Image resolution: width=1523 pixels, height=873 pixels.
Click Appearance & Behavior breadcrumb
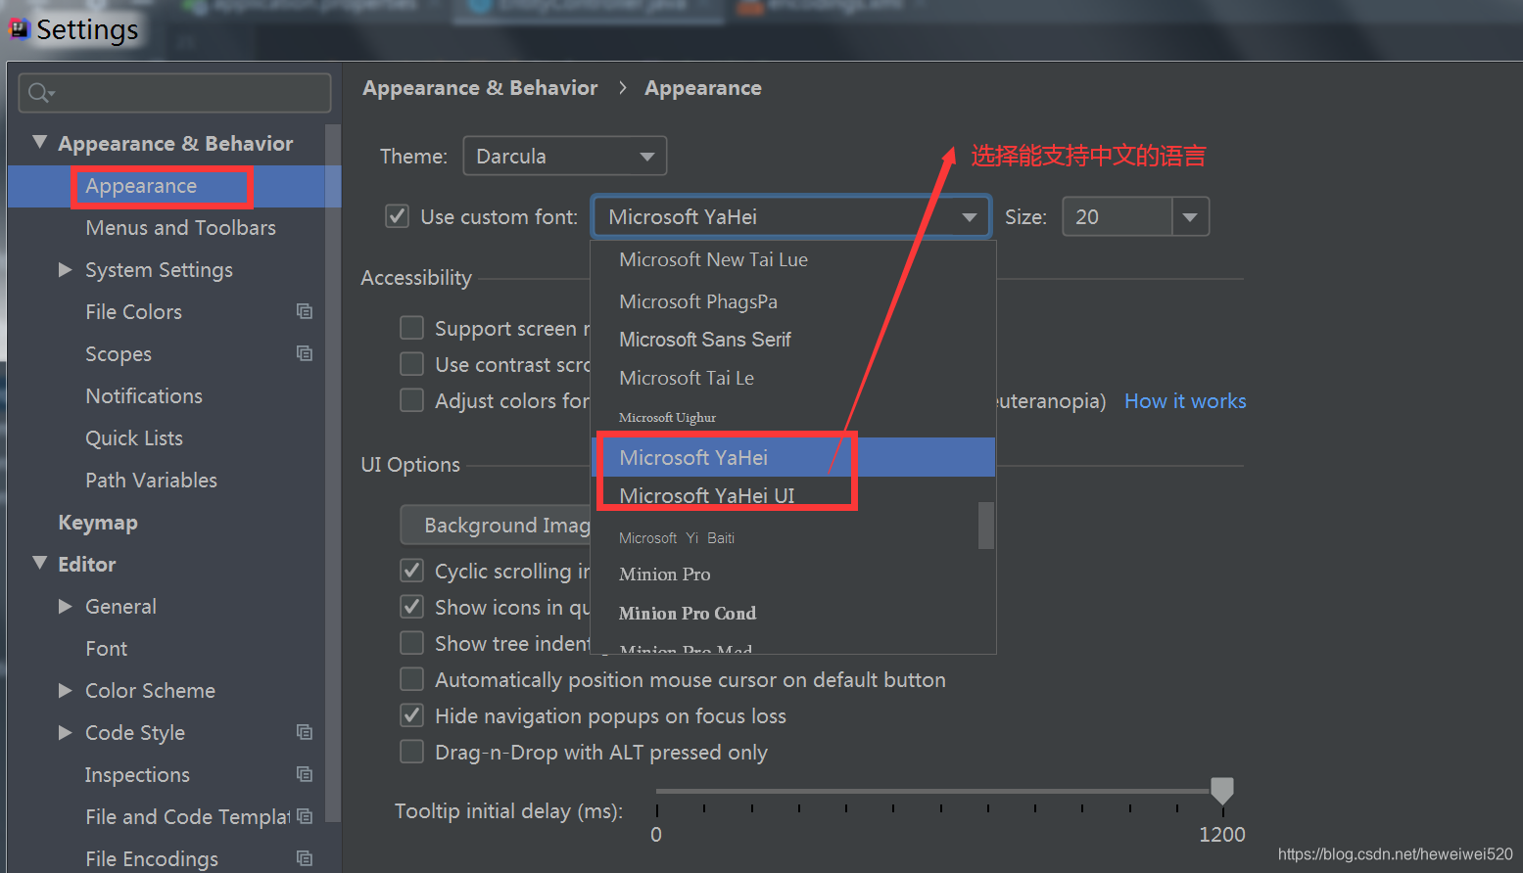pos(480,88)
